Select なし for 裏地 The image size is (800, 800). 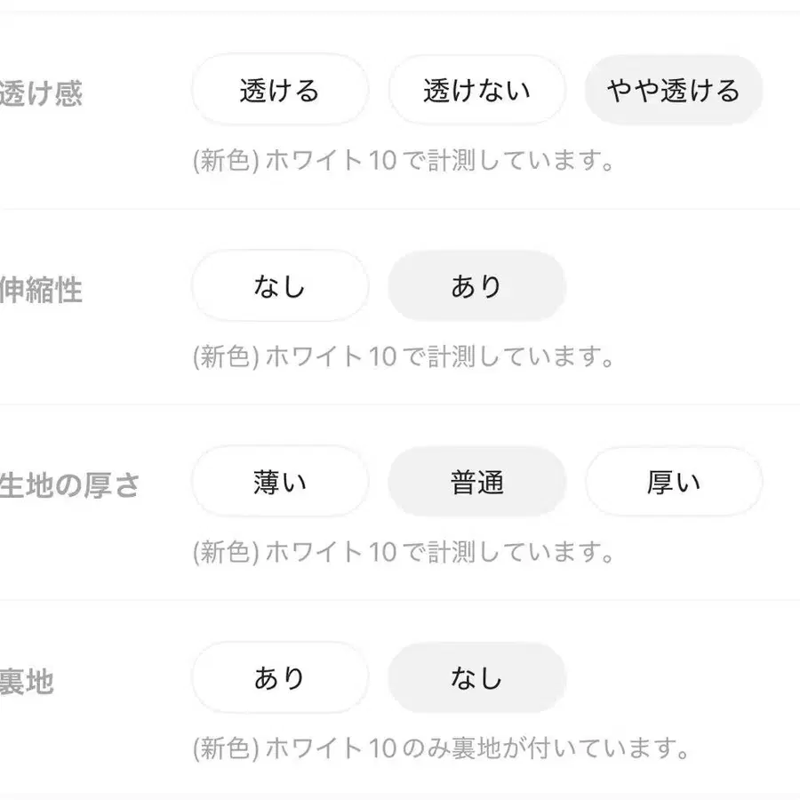point(476,678)
